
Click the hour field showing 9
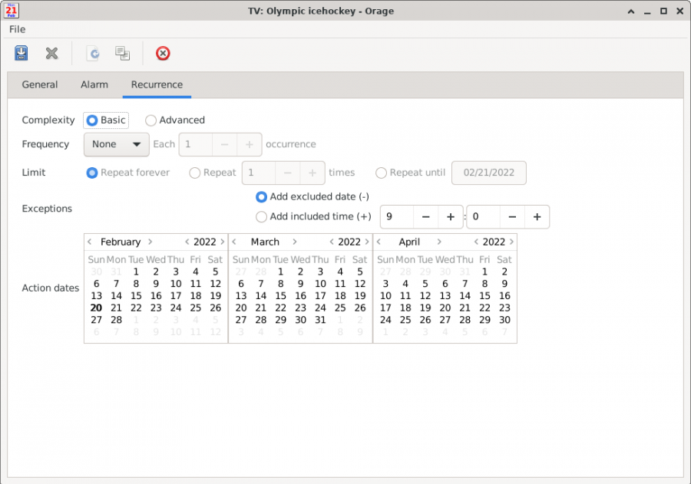pos(397,216)
